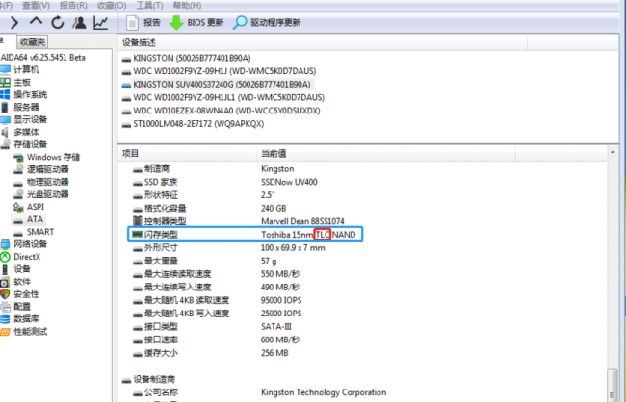Select device ST1000LM048-2E7172

(193, 124)
